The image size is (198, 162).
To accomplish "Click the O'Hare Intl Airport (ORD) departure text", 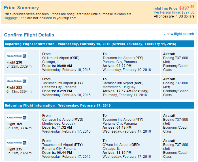I will (x=61, y=58).
